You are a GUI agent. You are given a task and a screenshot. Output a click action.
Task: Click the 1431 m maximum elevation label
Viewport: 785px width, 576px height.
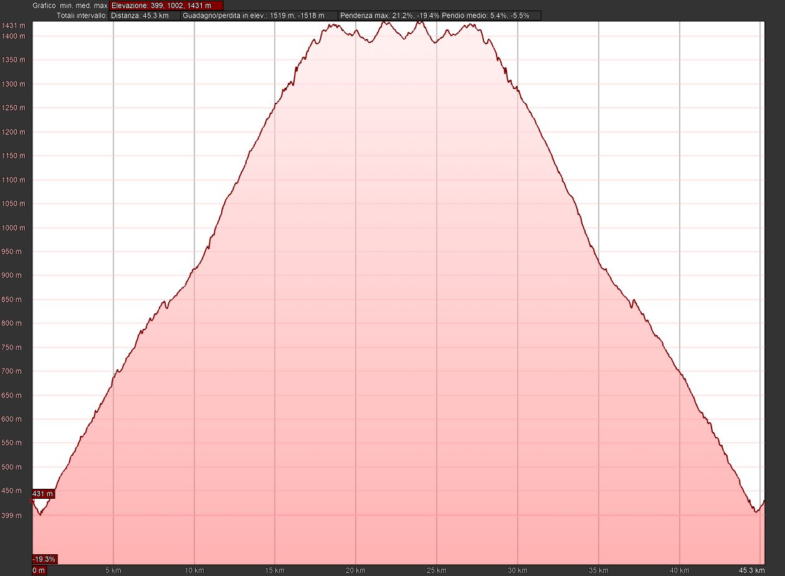tap(14, 26)
